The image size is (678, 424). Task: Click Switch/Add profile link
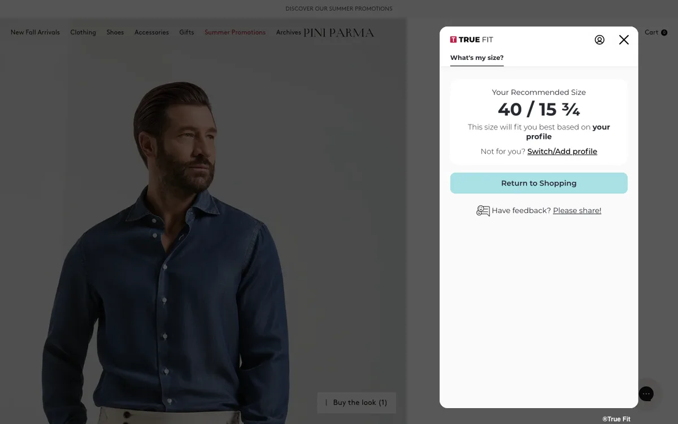562,152
